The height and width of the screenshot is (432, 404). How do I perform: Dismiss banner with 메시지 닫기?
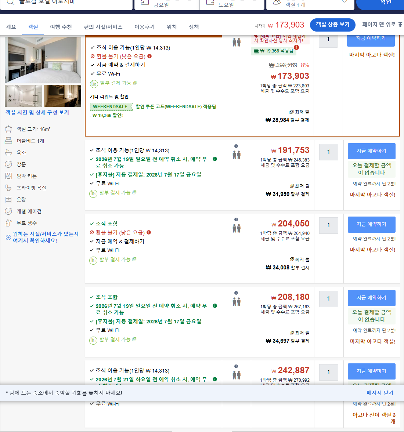coord(380,393)
